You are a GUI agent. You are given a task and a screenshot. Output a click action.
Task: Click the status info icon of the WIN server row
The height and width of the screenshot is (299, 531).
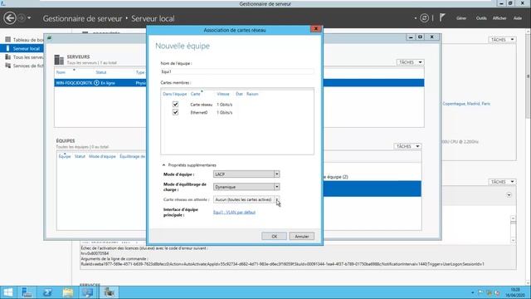(x=96, y=83)
